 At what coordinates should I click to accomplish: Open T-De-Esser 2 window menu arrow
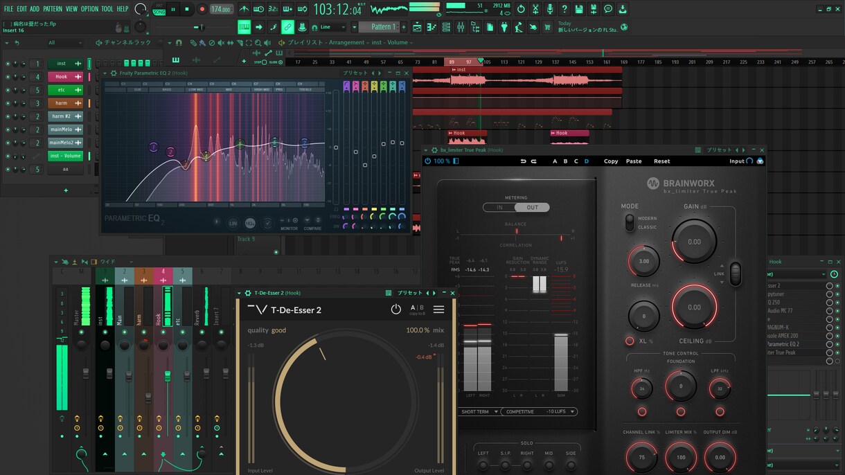(x=240, y=294)
